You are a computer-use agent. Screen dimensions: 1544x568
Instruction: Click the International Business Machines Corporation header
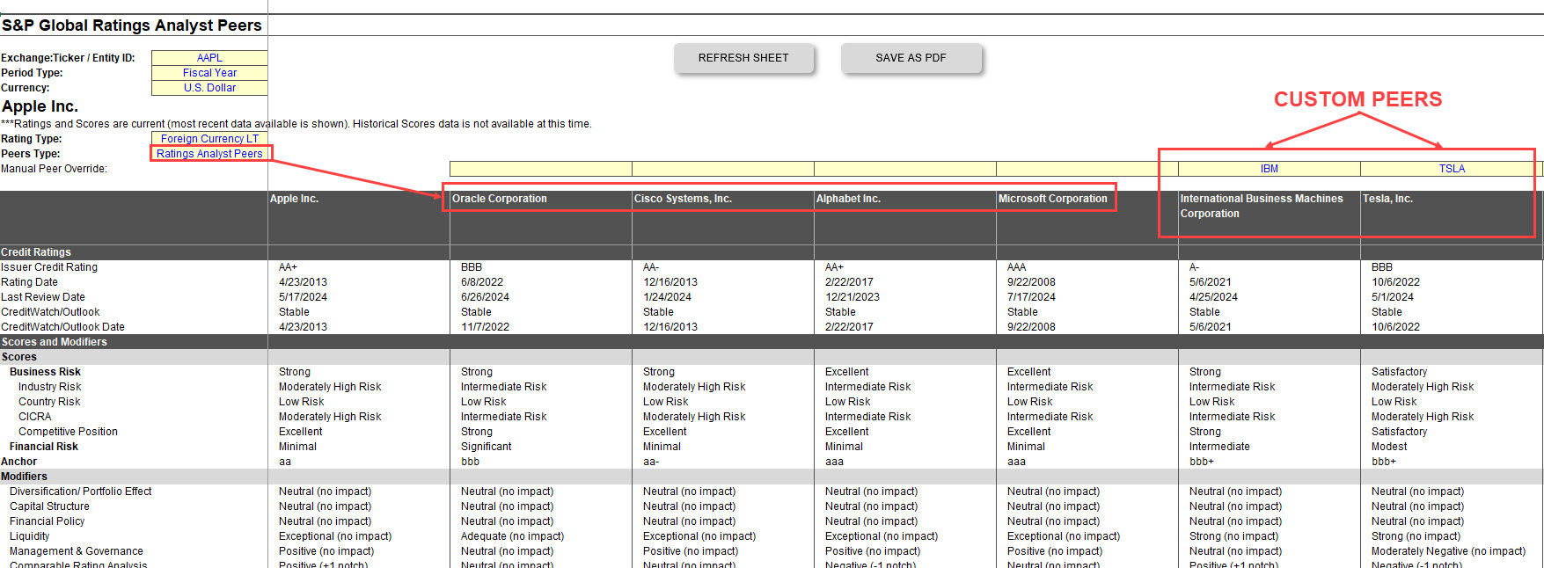tap(1270, 217)
